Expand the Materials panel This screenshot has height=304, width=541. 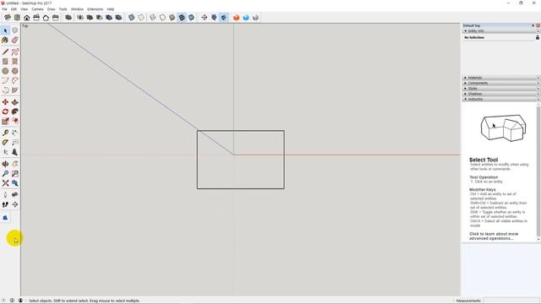click(x=501, y=78)
